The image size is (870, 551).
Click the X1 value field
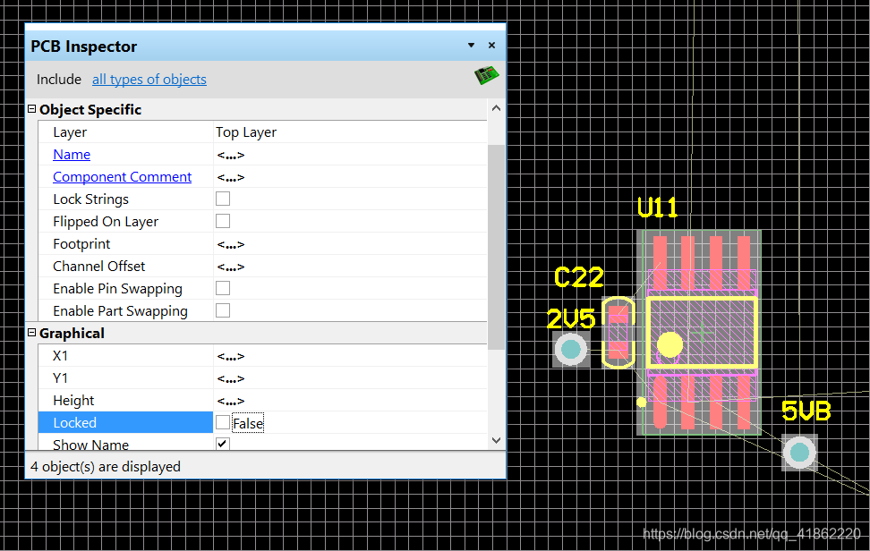pyautogui.click(x=350, y=356)
